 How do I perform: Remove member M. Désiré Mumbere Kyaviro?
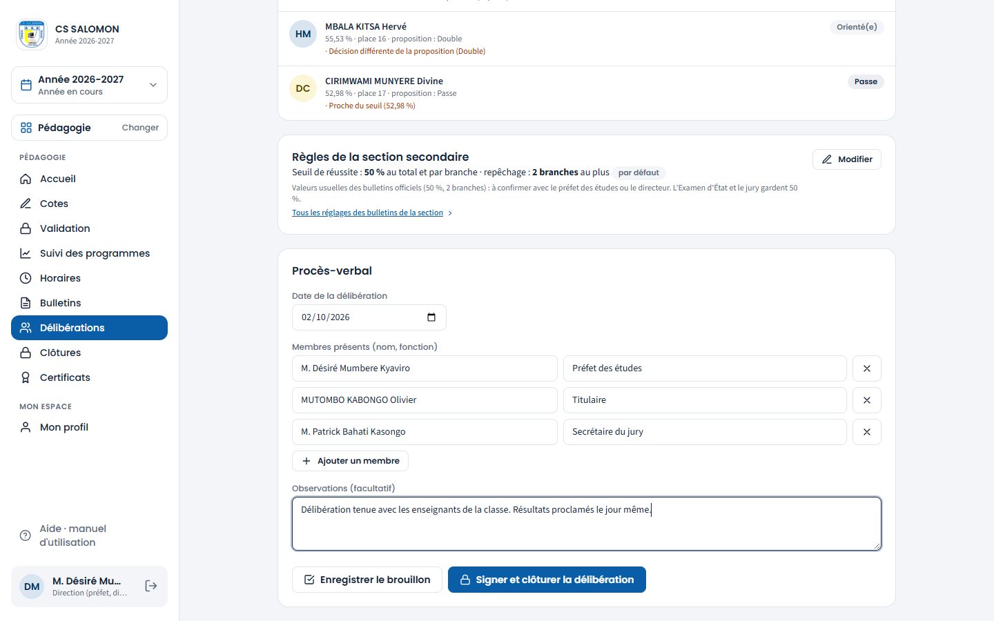[867, 368]
